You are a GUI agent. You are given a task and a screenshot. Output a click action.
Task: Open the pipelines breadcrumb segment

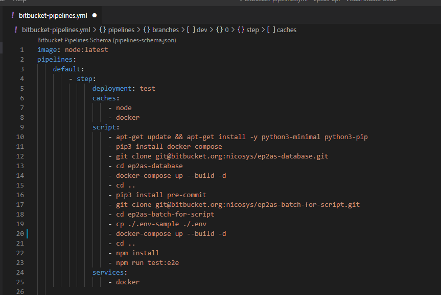[x=121, y=30]
